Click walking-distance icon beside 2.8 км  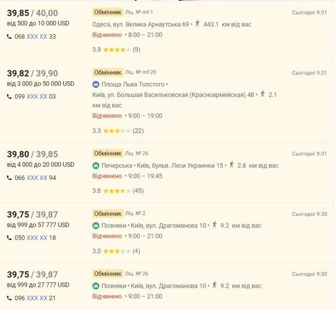pyautogui.click(x=232, y=165)
